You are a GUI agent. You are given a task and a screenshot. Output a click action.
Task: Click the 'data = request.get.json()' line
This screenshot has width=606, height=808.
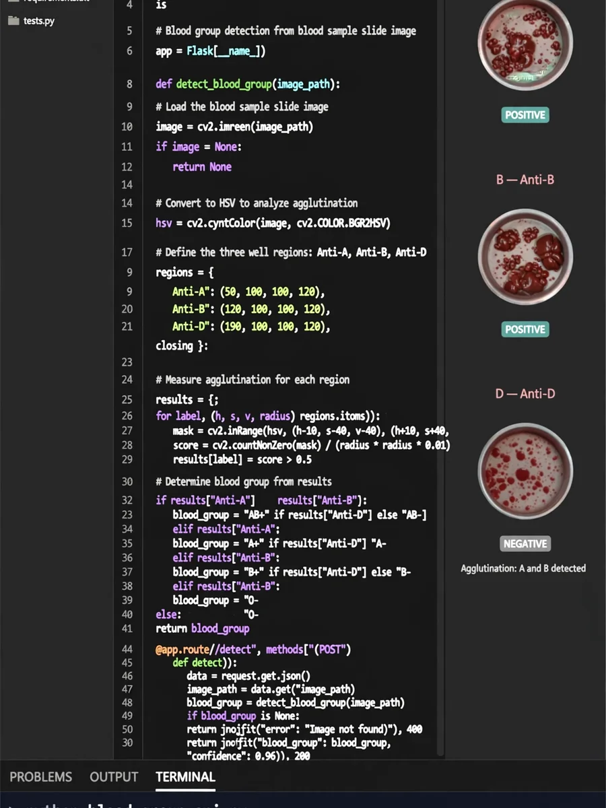(248, 676)
